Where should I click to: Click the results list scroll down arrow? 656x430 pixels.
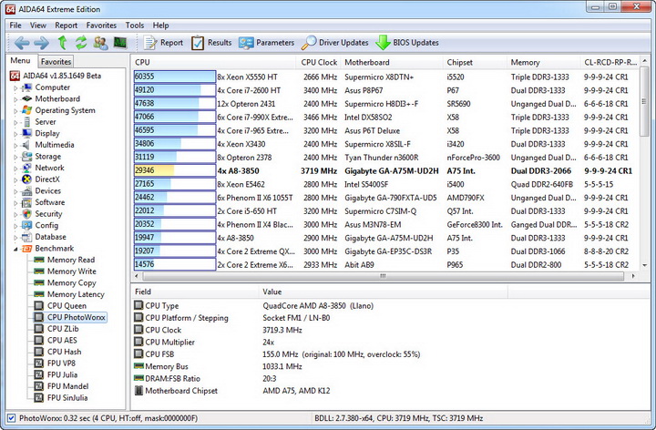[644, 265]
